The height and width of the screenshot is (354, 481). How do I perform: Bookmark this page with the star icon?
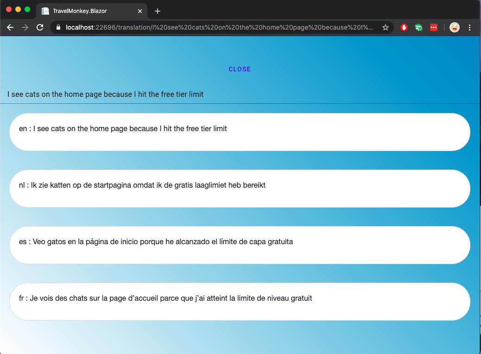385,28
